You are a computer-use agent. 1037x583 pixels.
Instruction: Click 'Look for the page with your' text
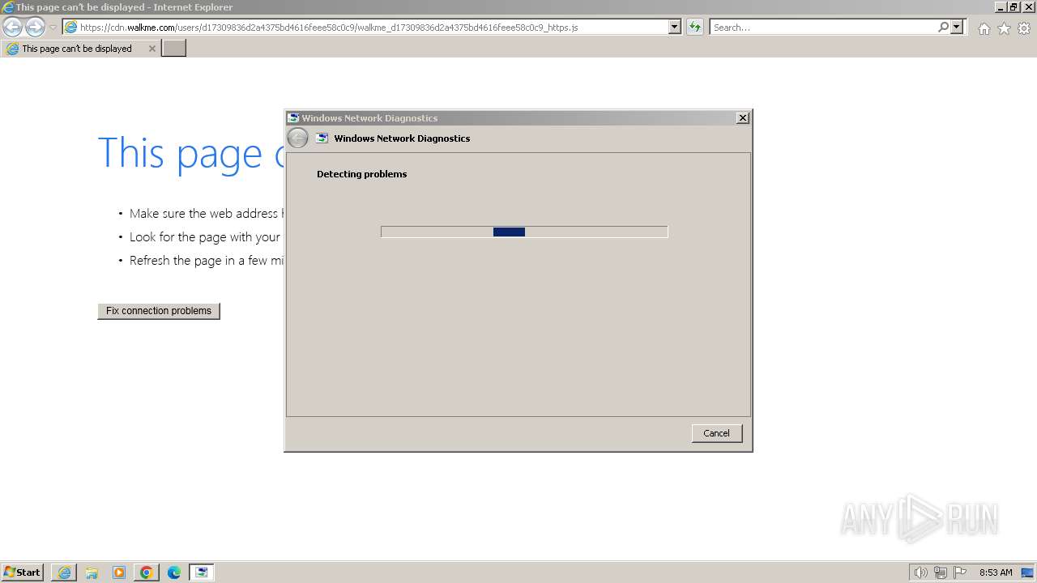click(205, 237)
